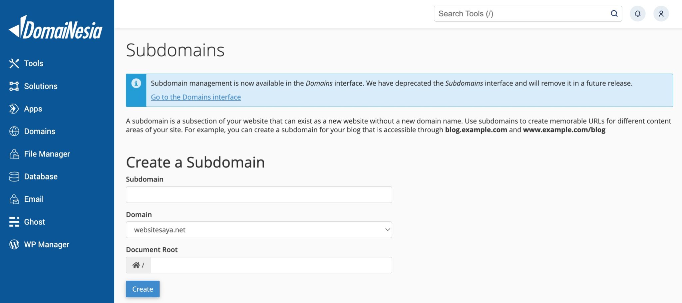Screen dimensions: 682x303
Task: Click the Search Tools box
Action: tap(521, 14)
